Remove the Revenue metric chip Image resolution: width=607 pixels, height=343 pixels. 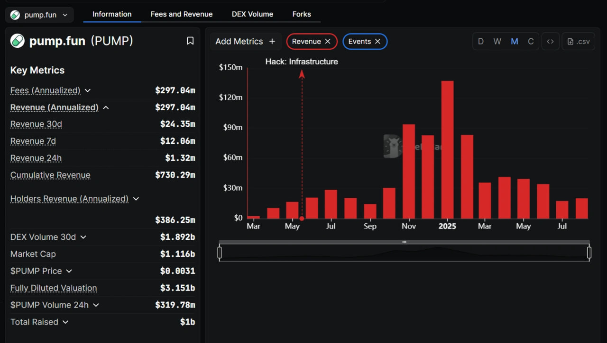coord(328,42)
